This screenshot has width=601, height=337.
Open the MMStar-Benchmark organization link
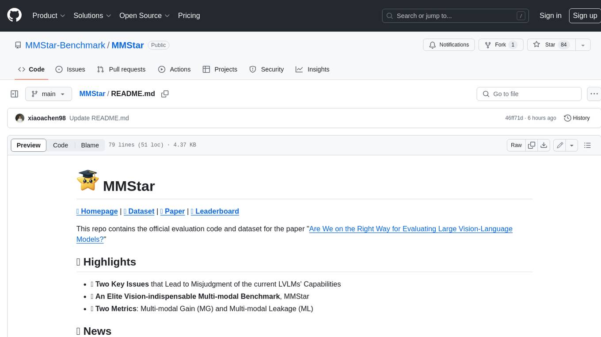pyautogui.click(x=65, y=45)
